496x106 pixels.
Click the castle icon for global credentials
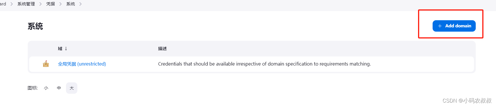pos(46,64)
